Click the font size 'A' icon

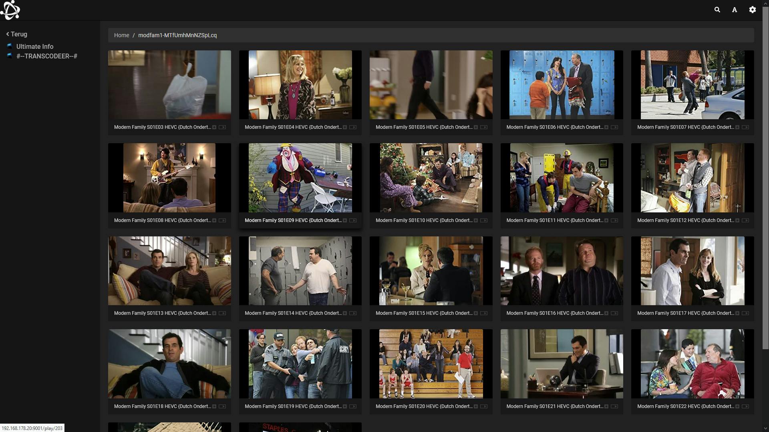[735, 10]
